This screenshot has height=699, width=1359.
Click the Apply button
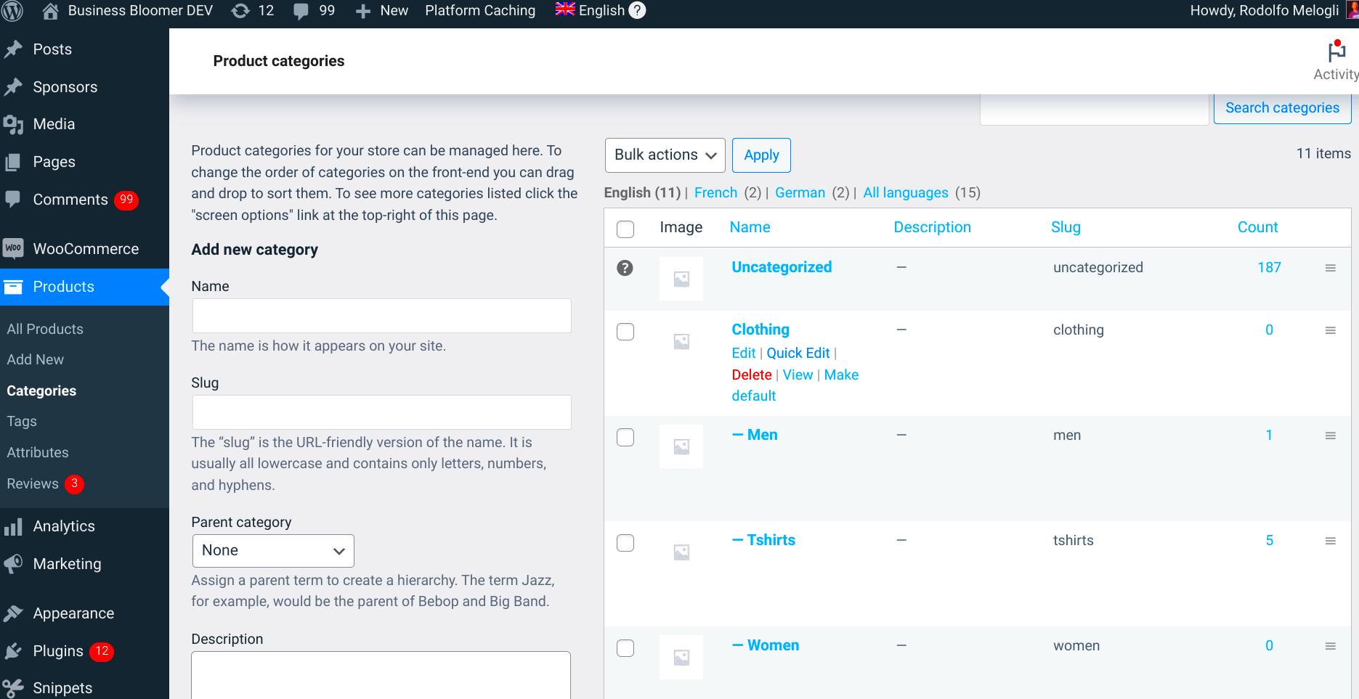(x=761, y=155)
